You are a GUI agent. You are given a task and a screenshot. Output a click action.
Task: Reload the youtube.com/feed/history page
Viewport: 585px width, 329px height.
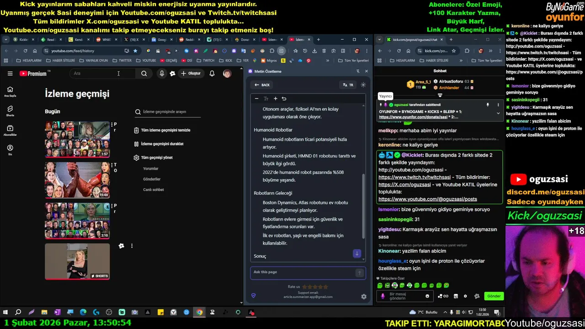pos(26,51)
